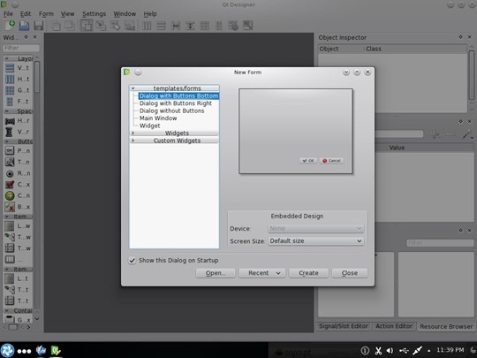
Task: Select the Edit Widgets mode icon
Action: coord(87,26)
